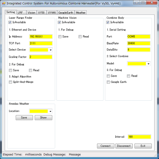Switch to the LRF tab
This screenshot has width=159, height=159.
click(x=21, y=13)
